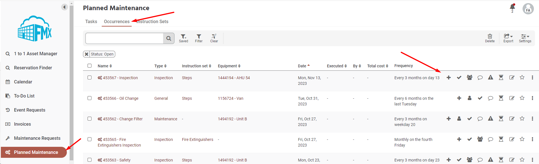539x164 pixels.
Task: Go to To-Do List in sidebar
Action: tap(24, 96)
